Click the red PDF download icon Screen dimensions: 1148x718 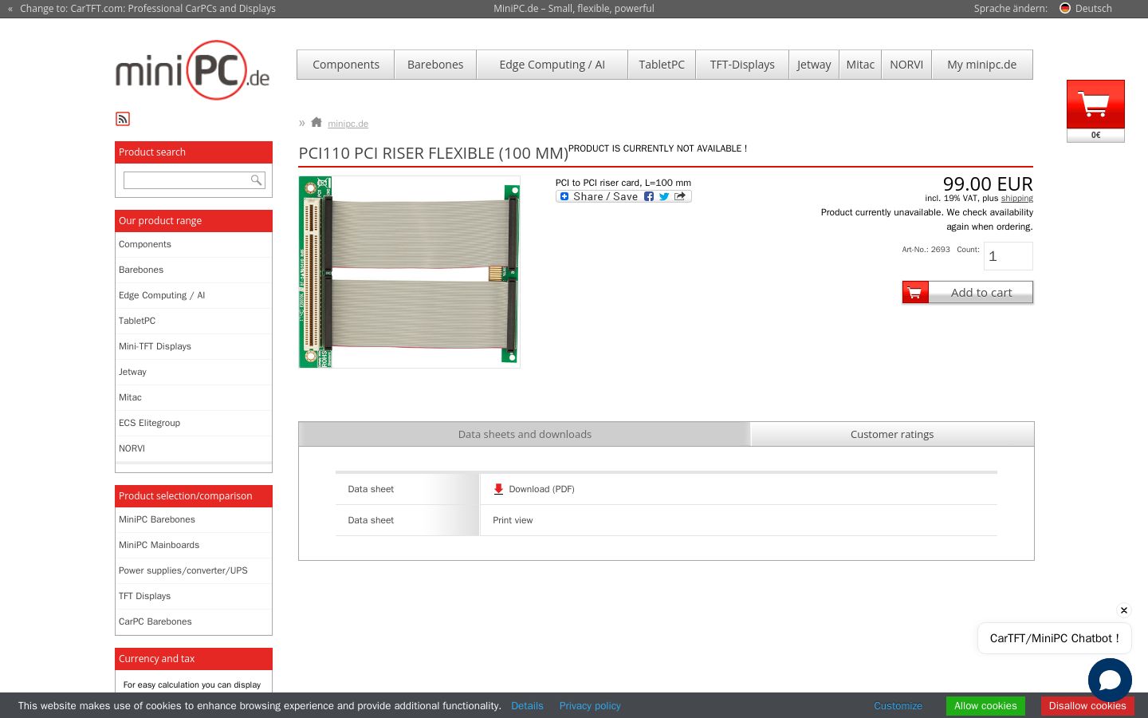click(498, 489)
